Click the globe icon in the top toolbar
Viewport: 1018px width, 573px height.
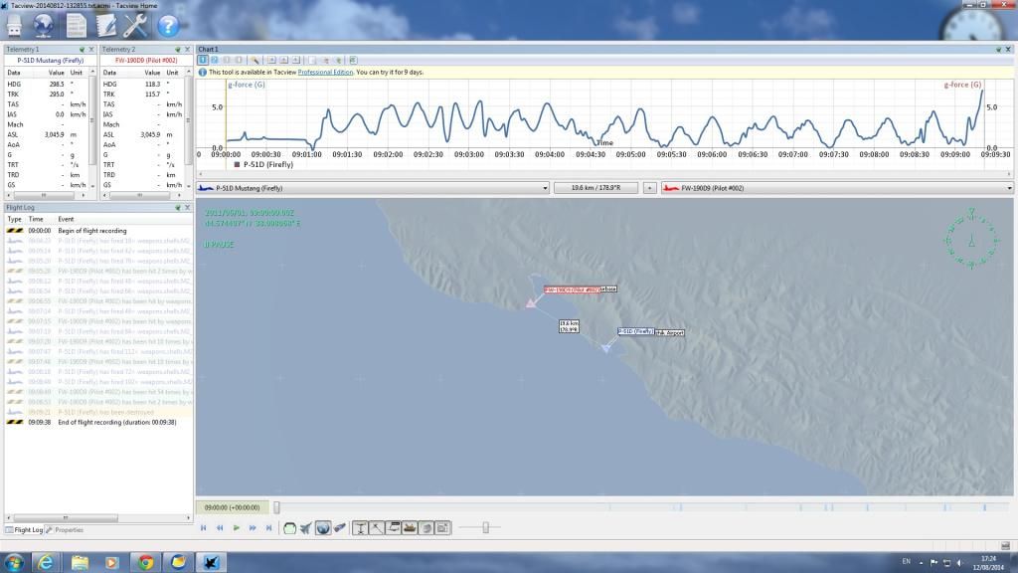click(44, 25)
